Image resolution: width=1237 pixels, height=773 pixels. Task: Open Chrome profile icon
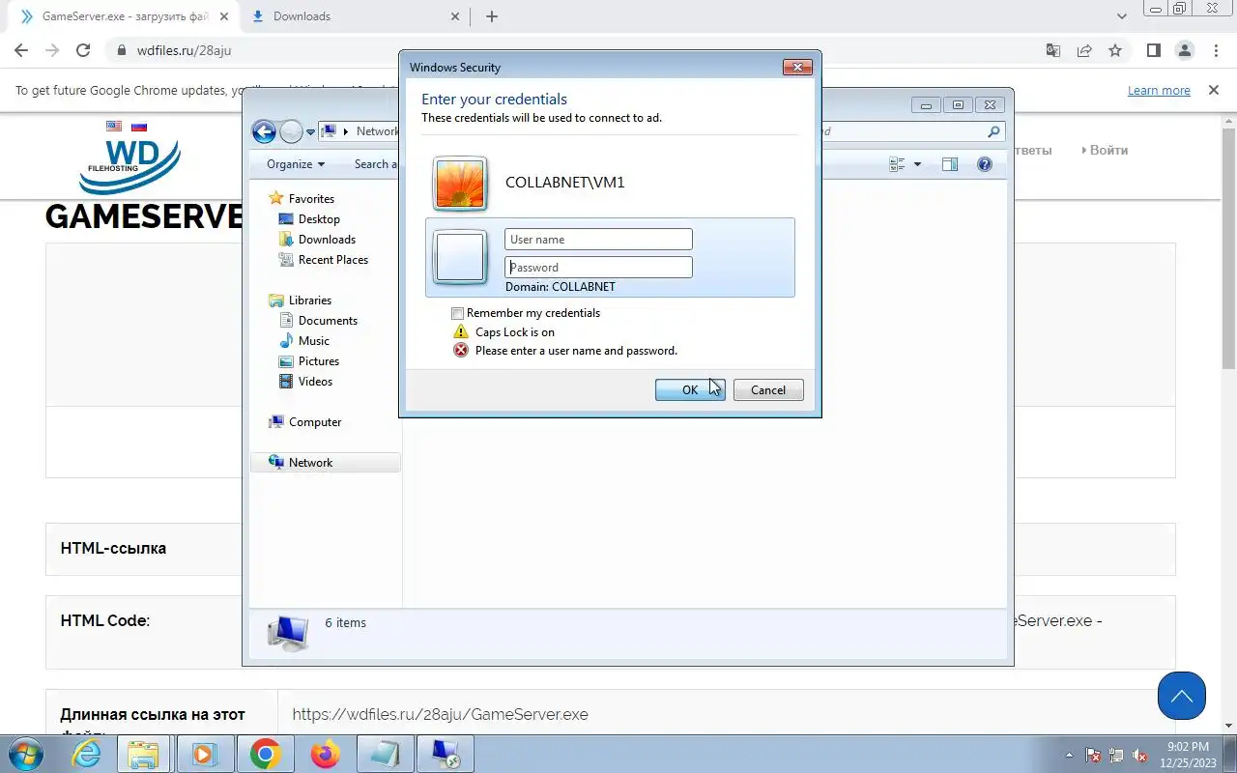tap(1184, 50)
